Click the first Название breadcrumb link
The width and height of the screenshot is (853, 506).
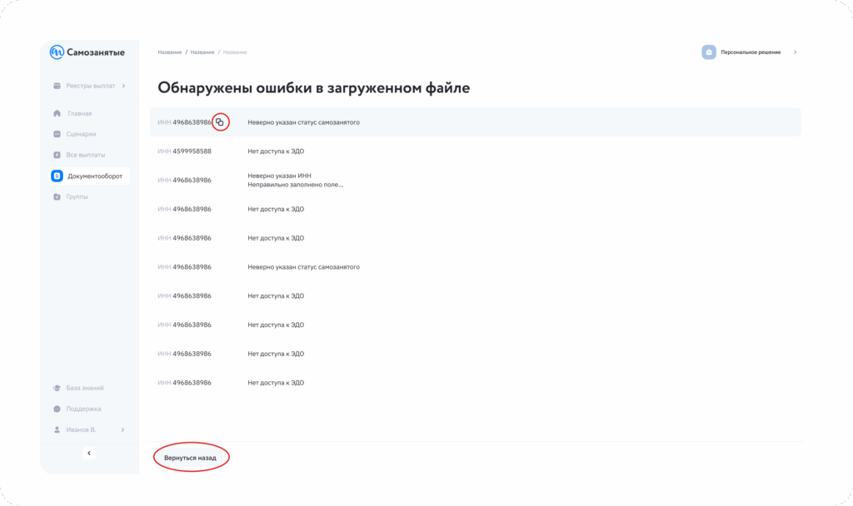[x=169, y=52]
